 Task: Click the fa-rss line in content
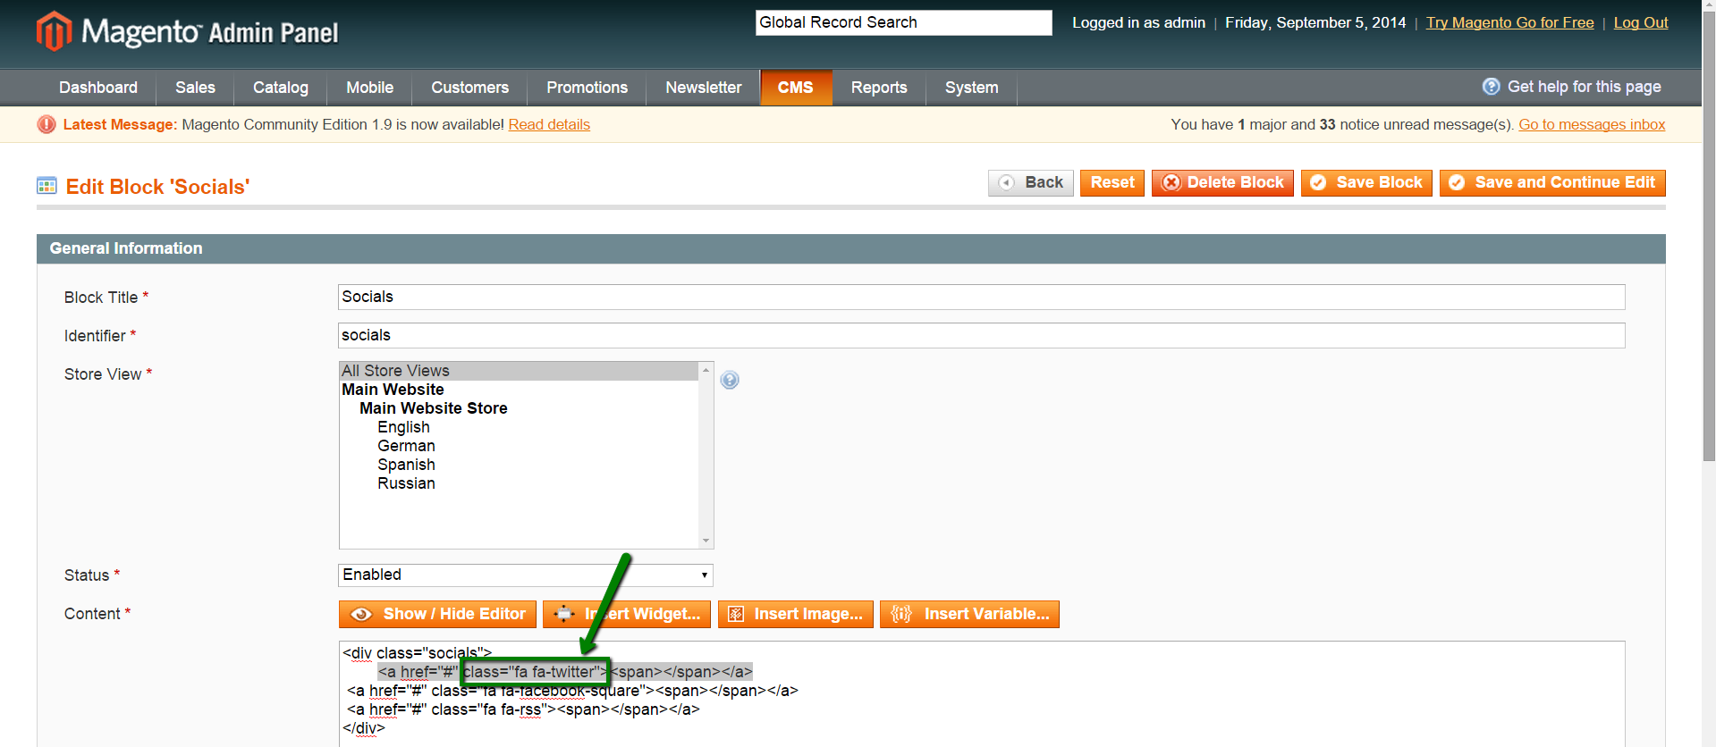pos(523,709)
